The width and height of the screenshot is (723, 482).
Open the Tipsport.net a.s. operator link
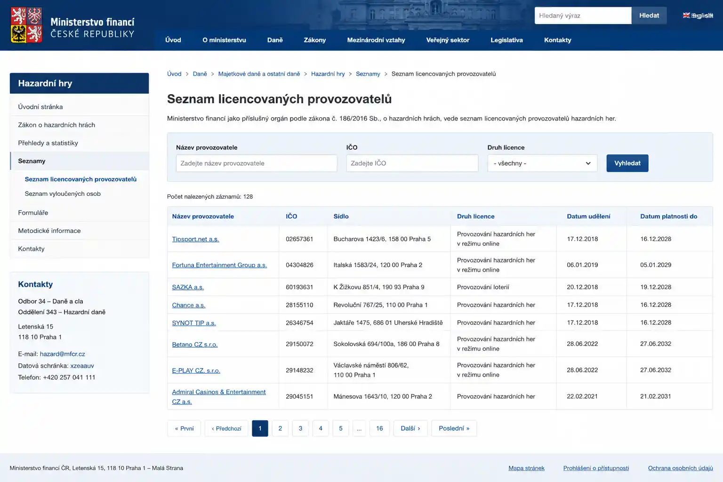click(195, 239)
